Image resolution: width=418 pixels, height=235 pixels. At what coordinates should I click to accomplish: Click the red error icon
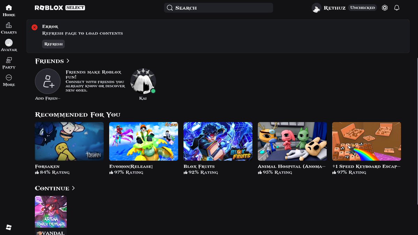(x=35, y=27)
